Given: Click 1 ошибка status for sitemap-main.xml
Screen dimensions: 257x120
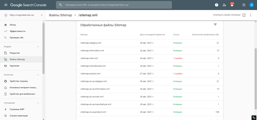Looking at the screenshot, I should click(x=178, y=58).
